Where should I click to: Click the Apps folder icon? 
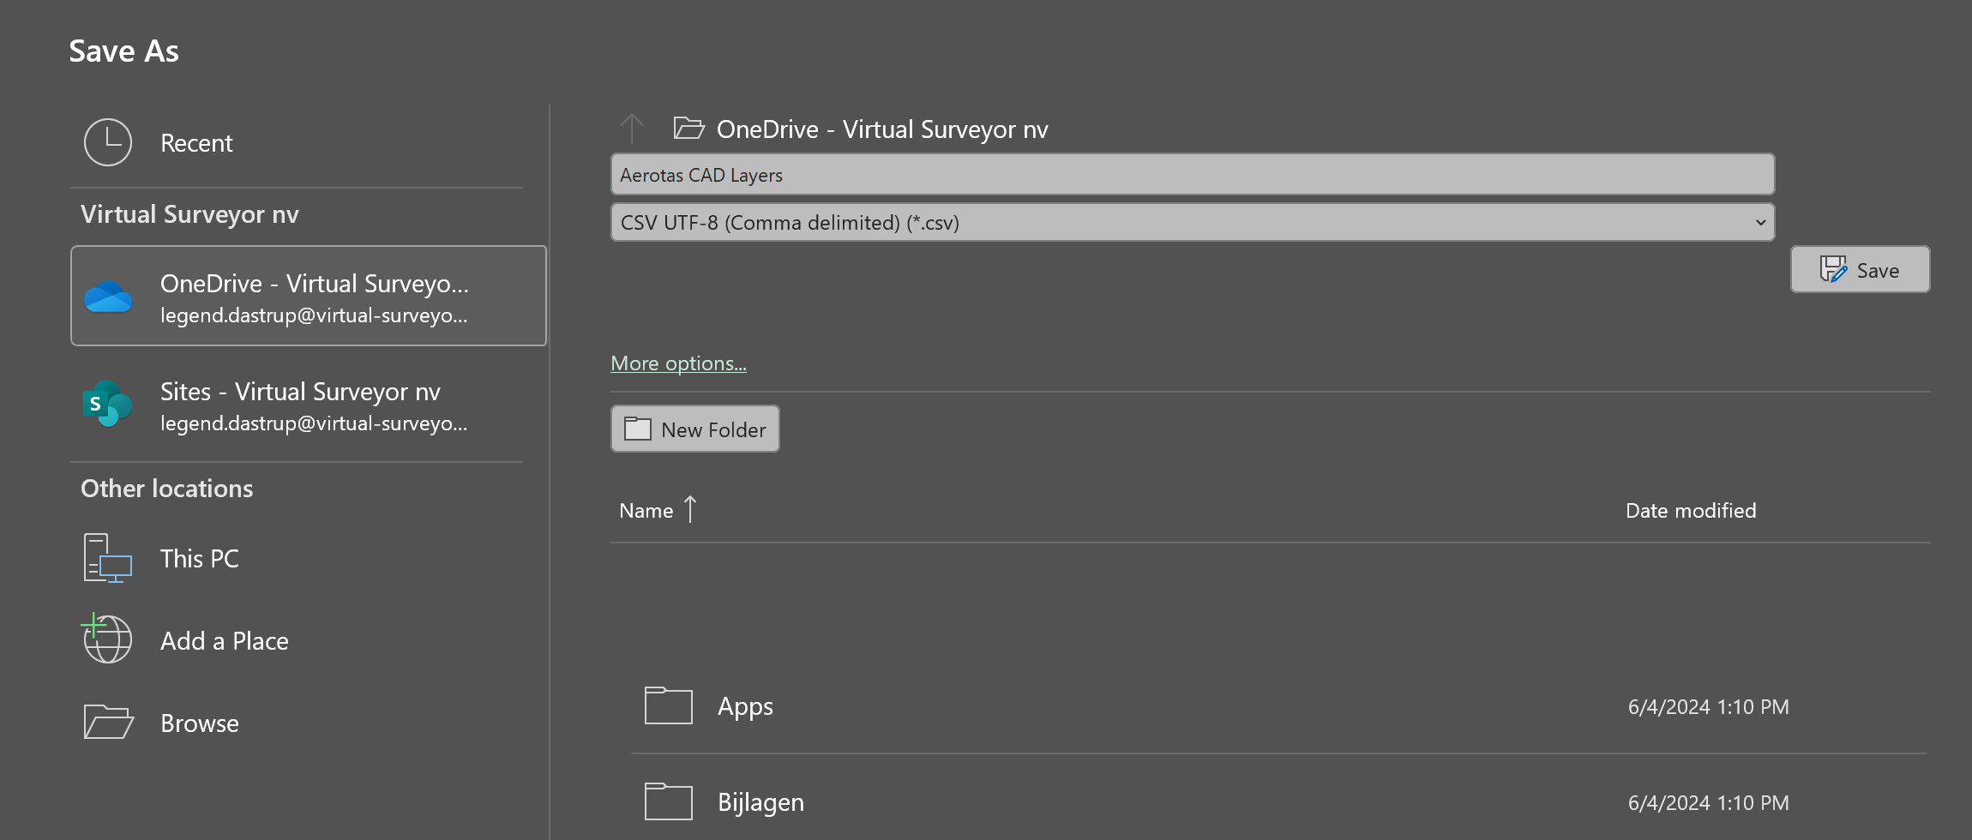tap(669, 705)
